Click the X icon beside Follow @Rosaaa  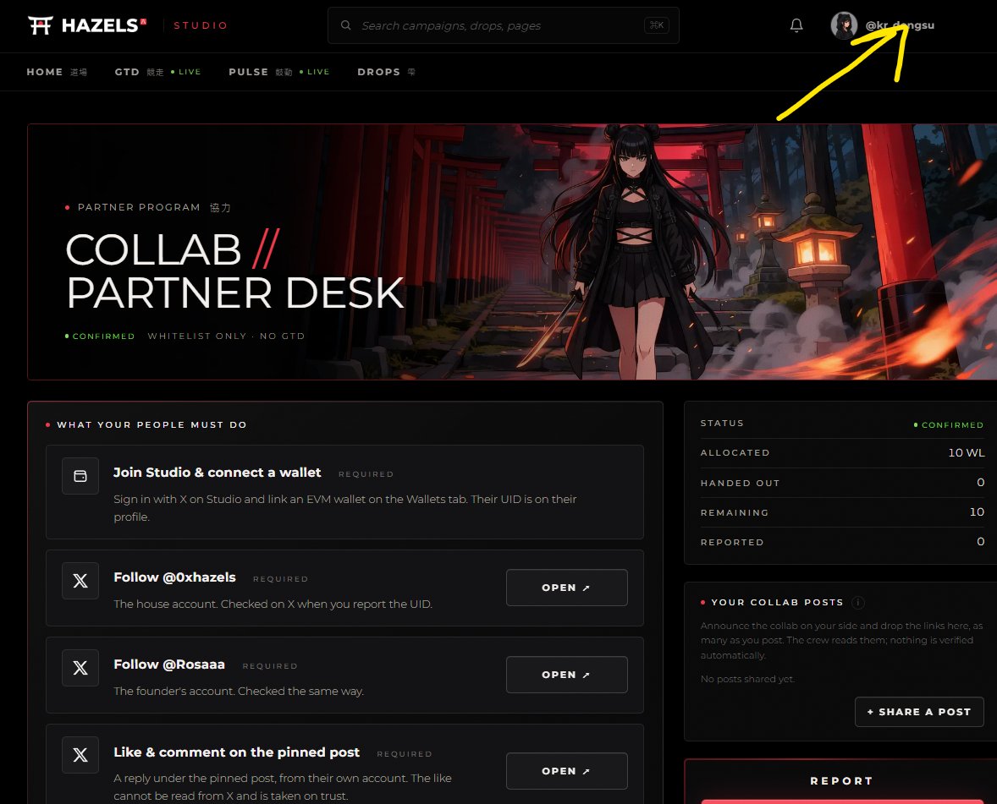80,667
